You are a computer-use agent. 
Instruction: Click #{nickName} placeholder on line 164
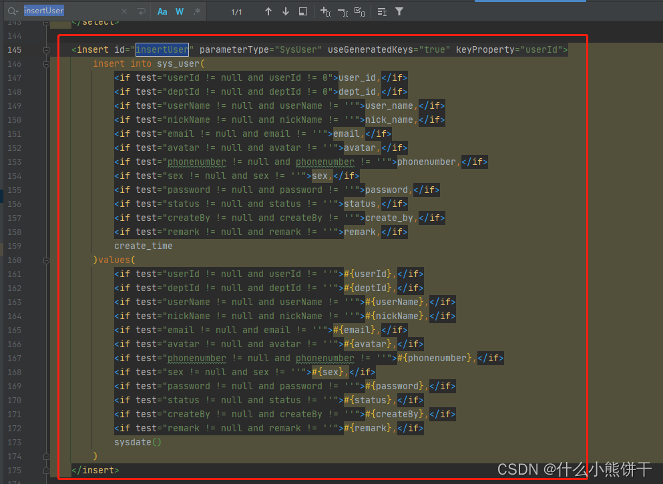[x=395, y=316]
